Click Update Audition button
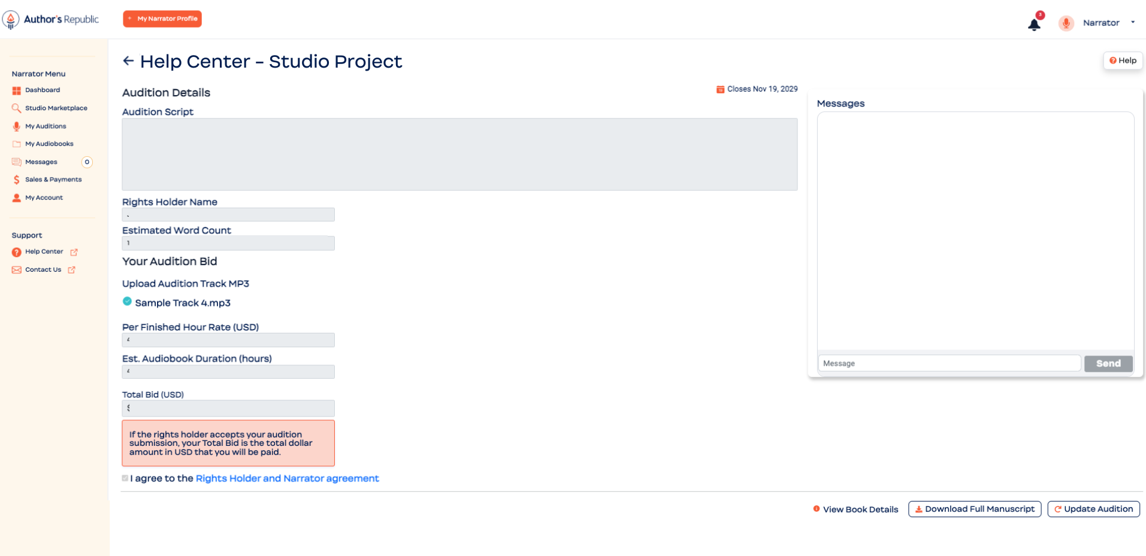 1093,509
